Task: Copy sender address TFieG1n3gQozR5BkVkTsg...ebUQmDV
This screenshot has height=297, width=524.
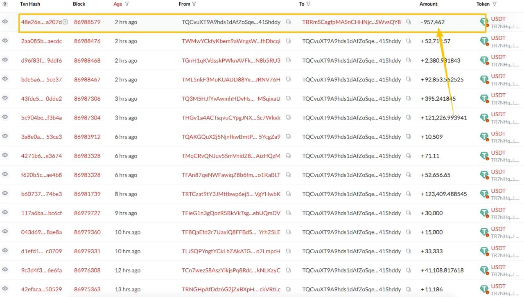Action: point(288,213)
